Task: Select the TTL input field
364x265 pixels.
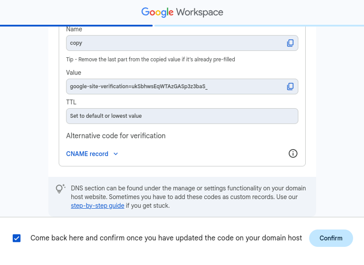Action: pyautogui.click(x=182, y=116)
